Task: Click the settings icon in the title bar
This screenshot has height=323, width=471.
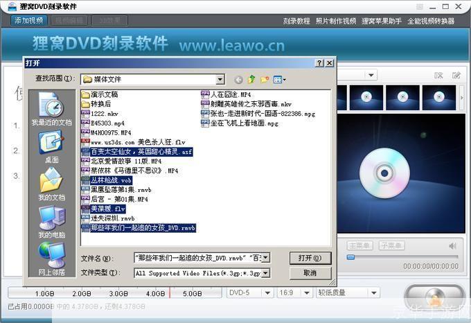Action: click(420, 7)
